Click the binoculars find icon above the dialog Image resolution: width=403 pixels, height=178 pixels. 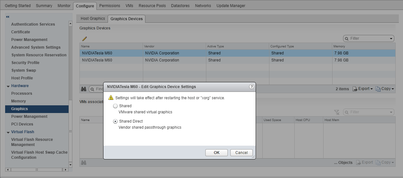point(84,89)
